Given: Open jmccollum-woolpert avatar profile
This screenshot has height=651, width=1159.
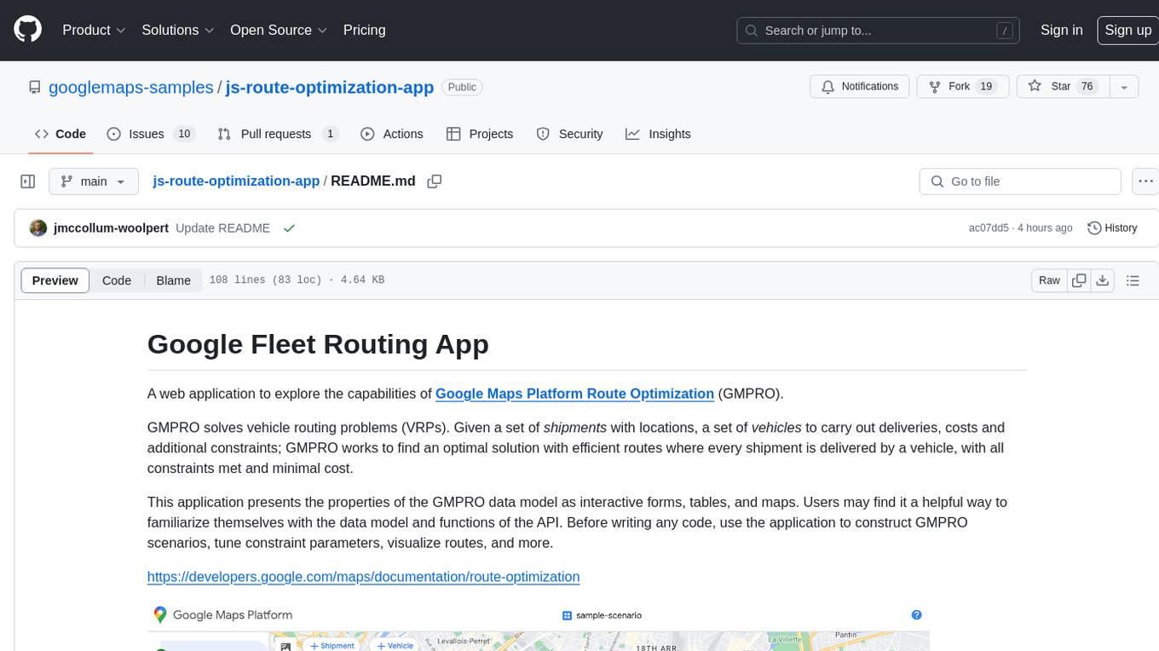Looking at the screenshot, I should pyautogui.click(x=37, y=228).
